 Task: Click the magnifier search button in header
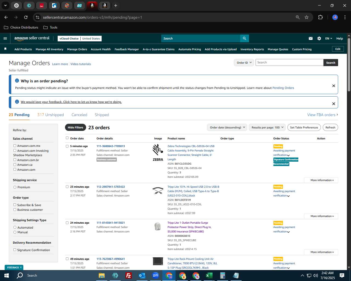[244, 38]
